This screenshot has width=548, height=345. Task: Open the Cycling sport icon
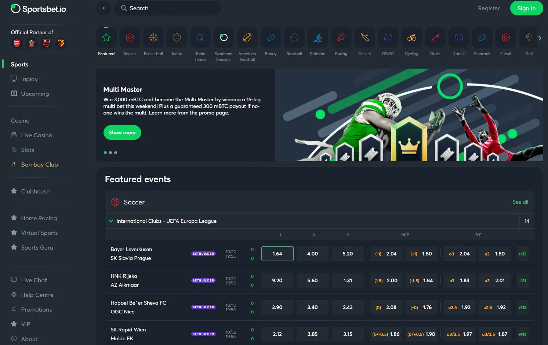(411, 37)
